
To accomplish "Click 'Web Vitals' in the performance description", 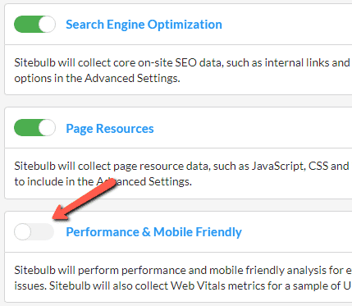I will [x=199, y=285].
